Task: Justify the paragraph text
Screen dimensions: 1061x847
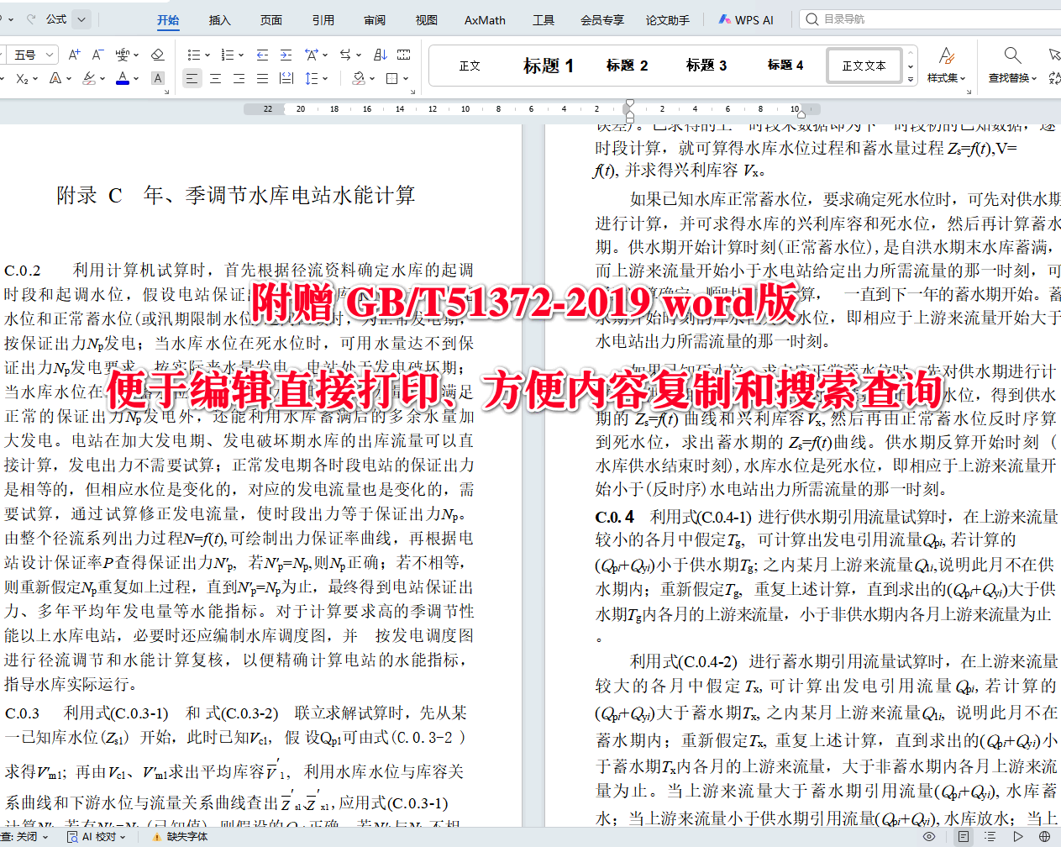Action: click(262, 78)
